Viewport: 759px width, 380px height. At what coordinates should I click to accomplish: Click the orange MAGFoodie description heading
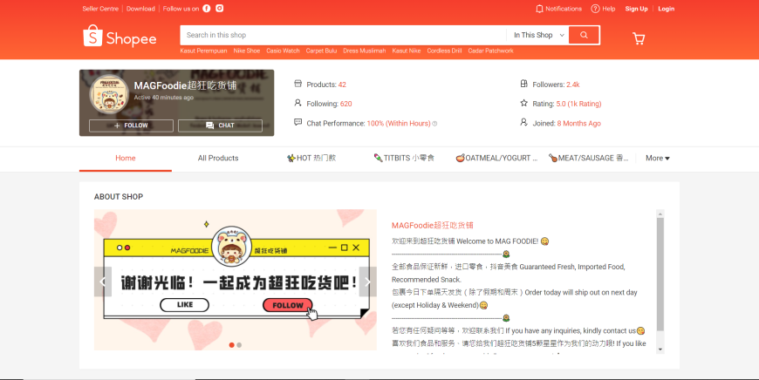(x=432, y=225)
